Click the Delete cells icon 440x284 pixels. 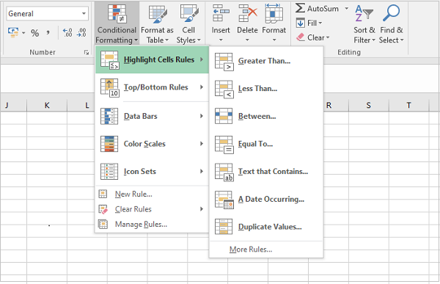tap(248, 13)
